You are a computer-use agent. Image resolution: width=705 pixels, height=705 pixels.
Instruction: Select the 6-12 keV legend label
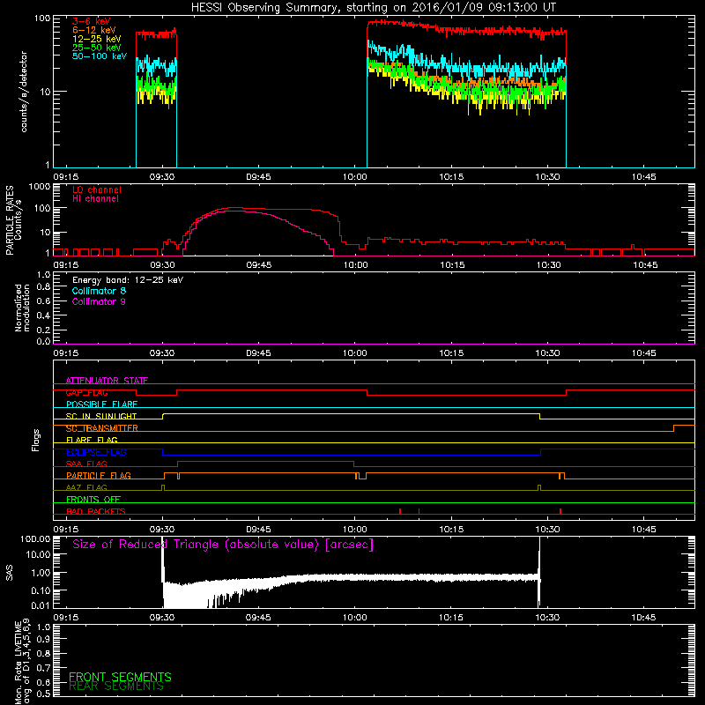click(94, 30)
